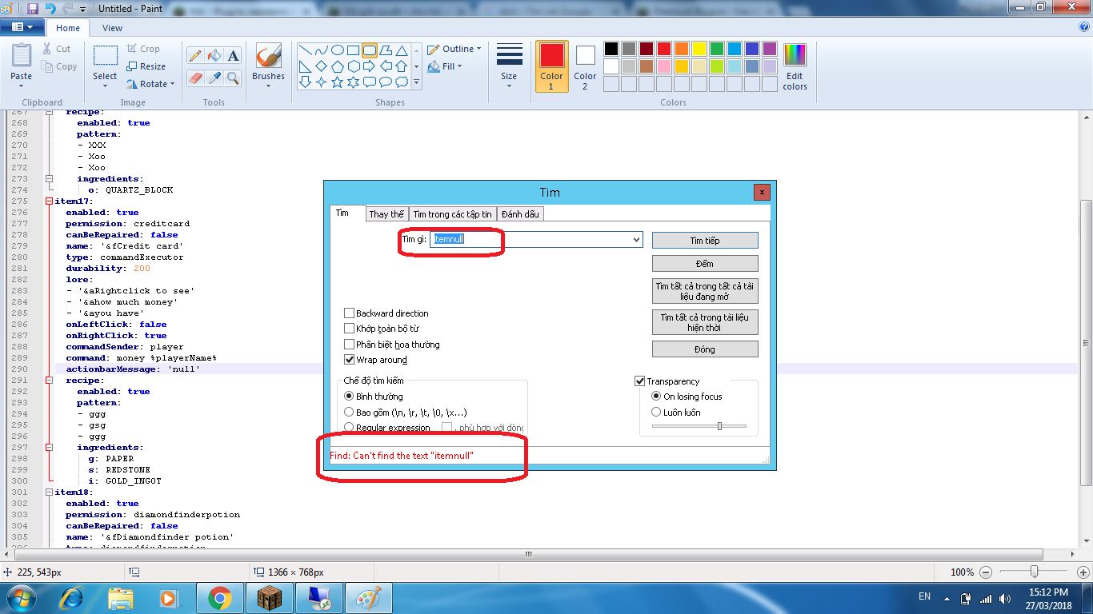The height and width of the screenshot is (614, 1093).
Task: Open the Rotate dropdown
Action: [150, 84]
